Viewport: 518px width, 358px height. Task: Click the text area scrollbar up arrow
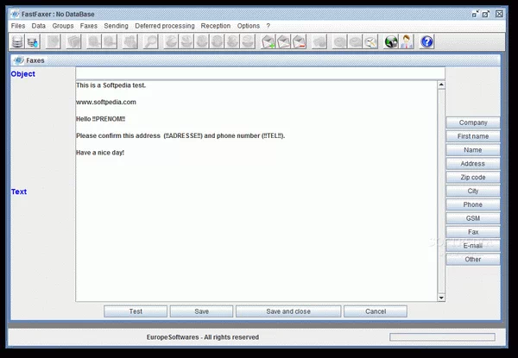[441, 85]
